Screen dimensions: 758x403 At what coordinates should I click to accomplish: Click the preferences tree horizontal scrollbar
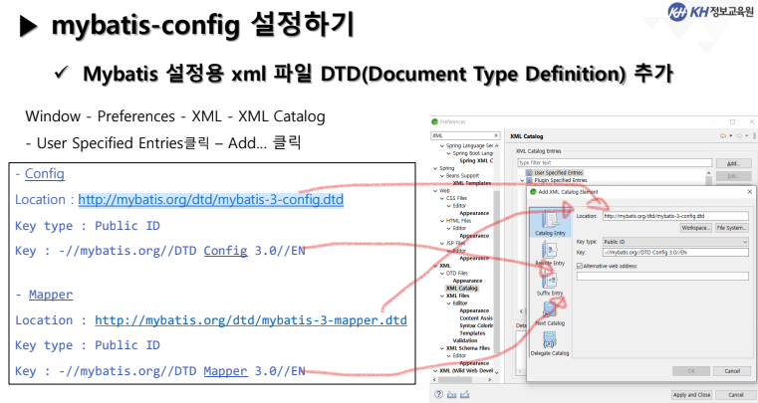461,380
